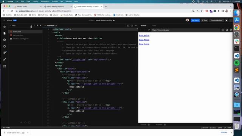Open the configuration gear sidebar icon
The image size is (242, 136).
click(x=5, y=46)
